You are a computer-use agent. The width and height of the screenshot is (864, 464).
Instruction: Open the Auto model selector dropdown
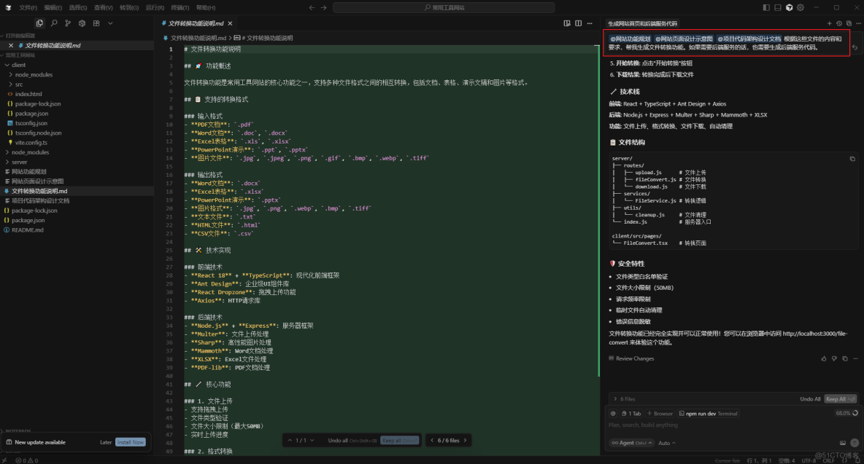pos(667,443)
